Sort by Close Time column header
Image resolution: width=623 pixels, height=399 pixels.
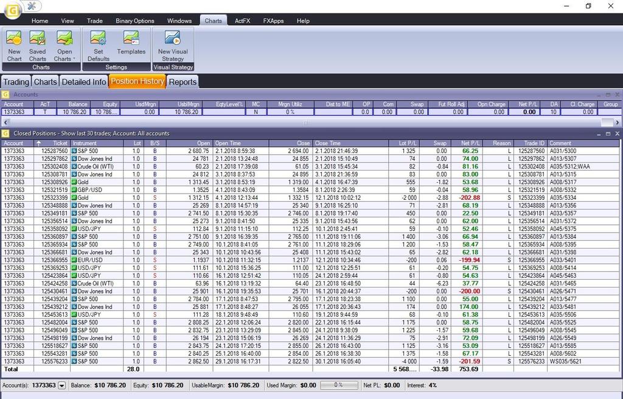[350, 143]
